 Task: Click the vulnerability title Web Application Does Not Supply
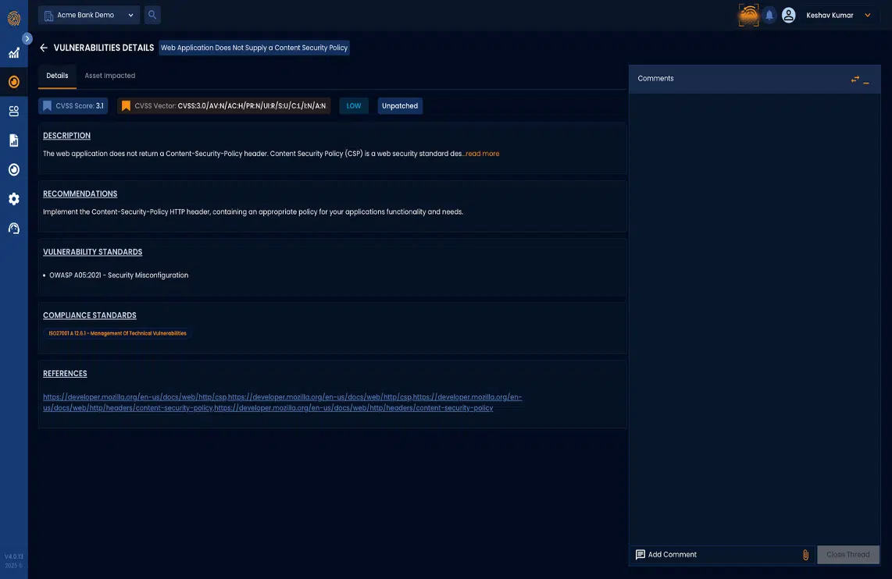[x=254, y=48]
